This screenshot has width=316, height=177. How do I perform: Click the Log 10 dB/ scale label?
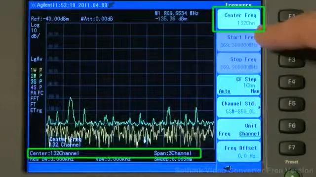[35, 30]
